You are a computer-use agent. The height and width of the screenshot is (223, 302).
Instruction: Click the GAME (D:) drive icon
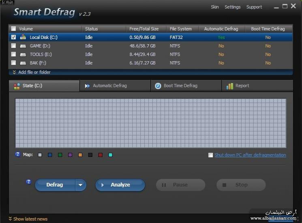click(x=23, y=46)
